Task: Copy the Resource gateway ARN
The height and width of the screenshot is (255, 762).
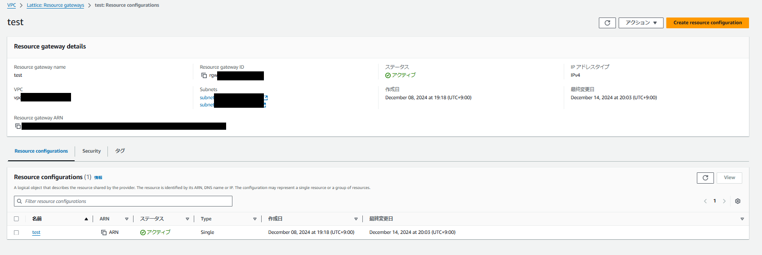Action: pos(18,126)
